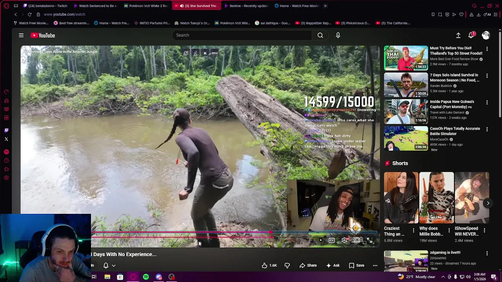Click the Ask button under the video

pos(333,266)
